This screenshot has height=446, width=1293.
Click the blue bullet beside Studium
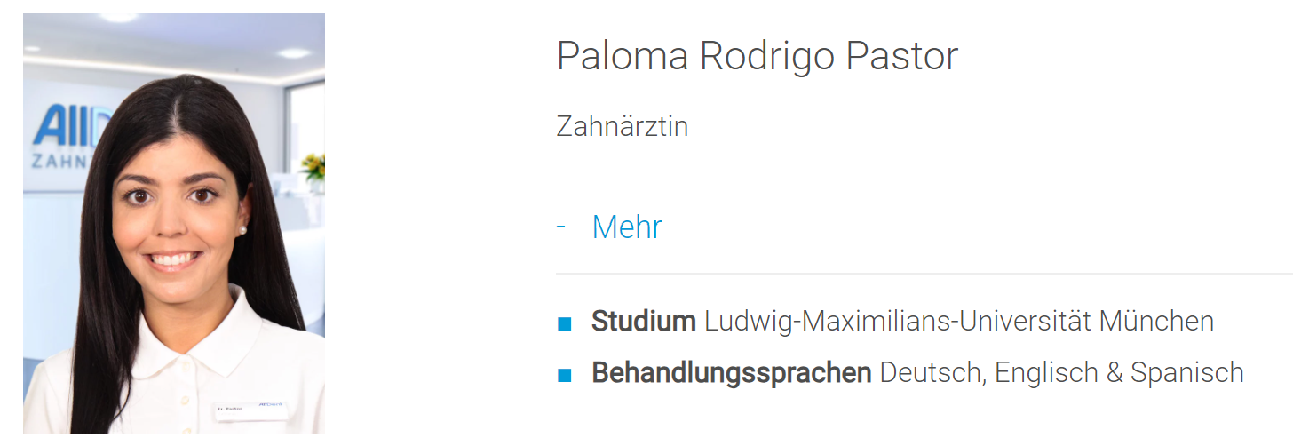tap(564, 323)
